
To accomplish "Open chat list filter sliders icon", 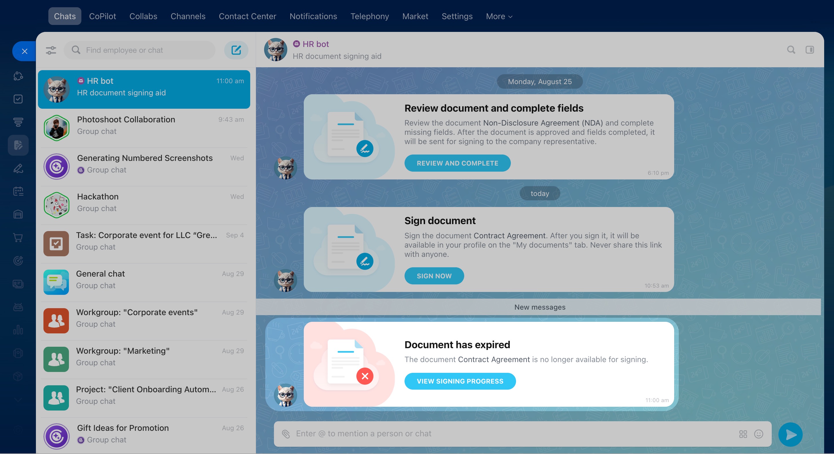I will (51, 50).
